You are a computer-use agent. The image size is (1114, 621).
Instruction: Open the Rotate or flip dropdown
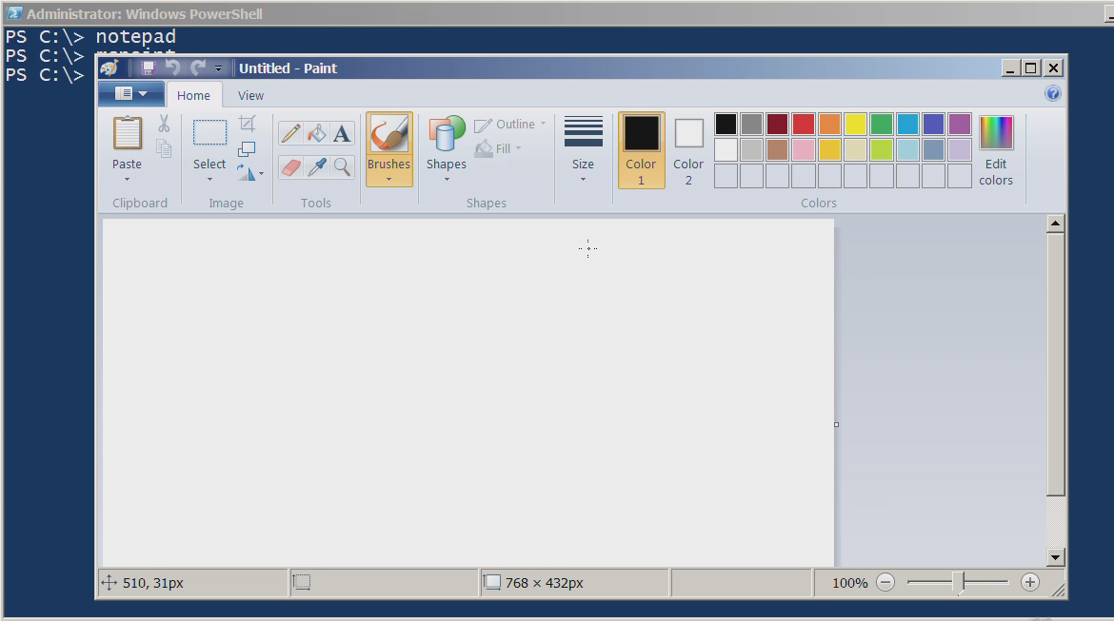250,172
